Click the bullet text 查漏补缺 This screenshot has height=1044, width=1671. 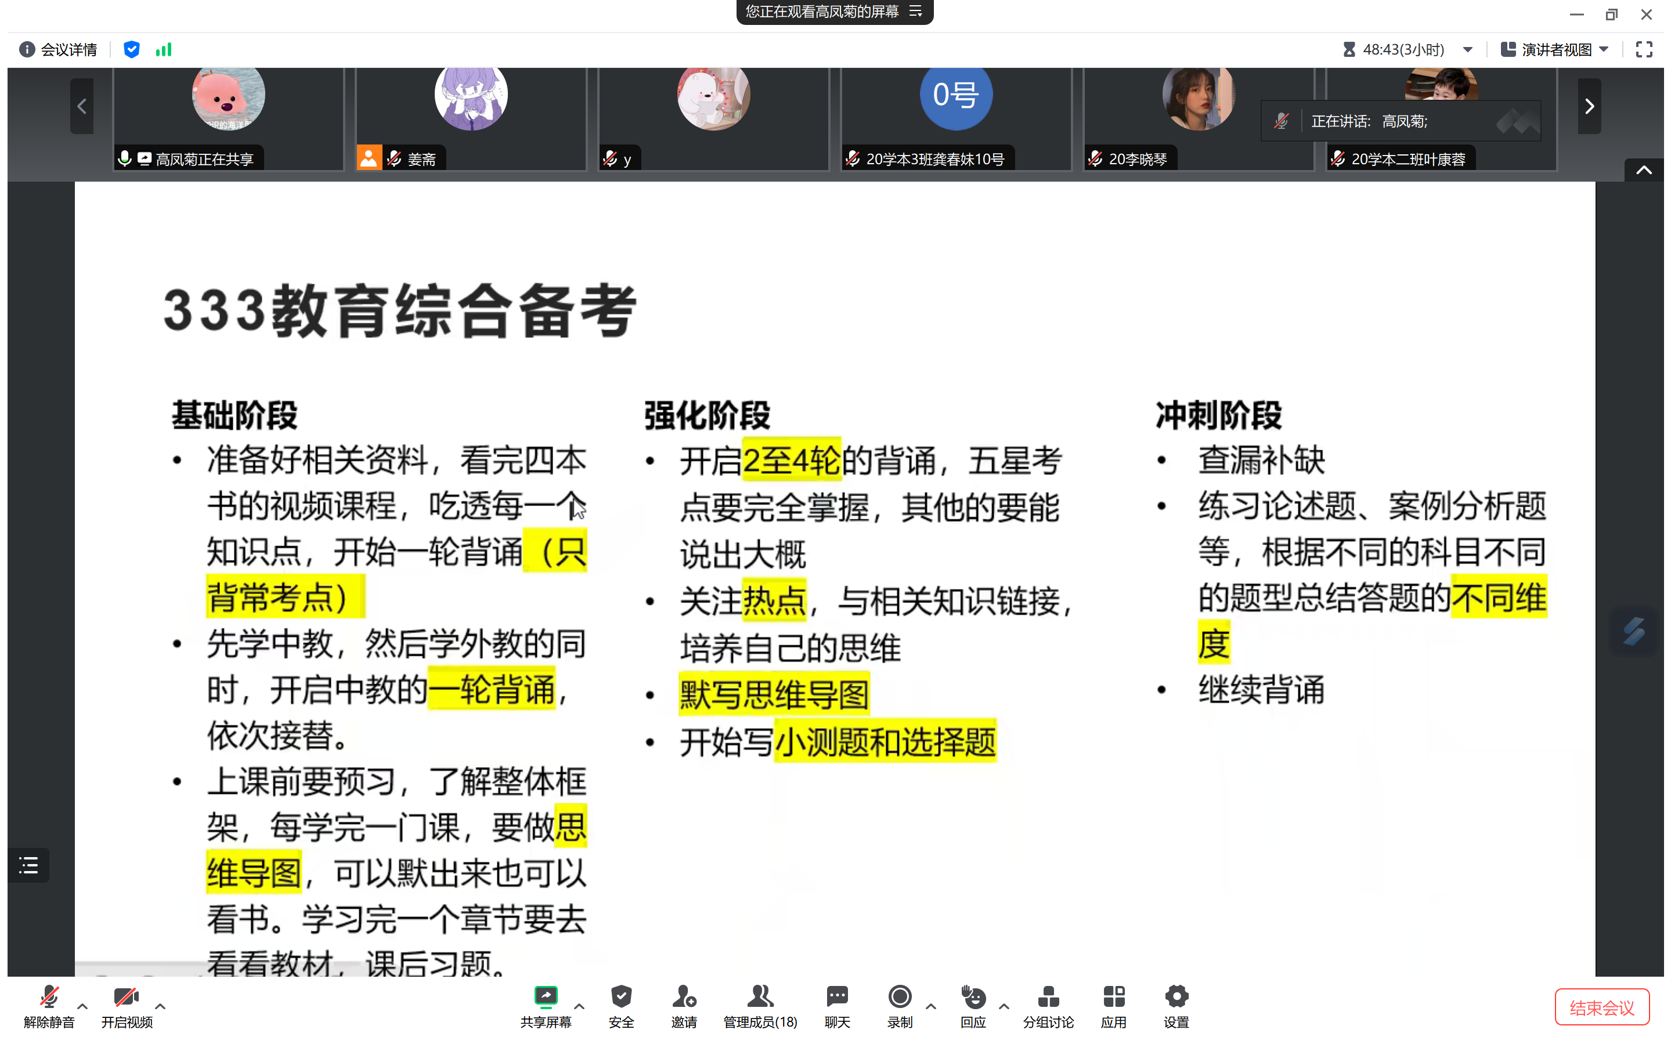(x=1262, y=461)
